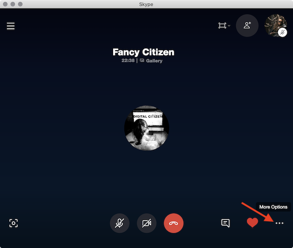The image size is (293, 248).
Task: Close the Skype window
Action: [x=5, y=4]
